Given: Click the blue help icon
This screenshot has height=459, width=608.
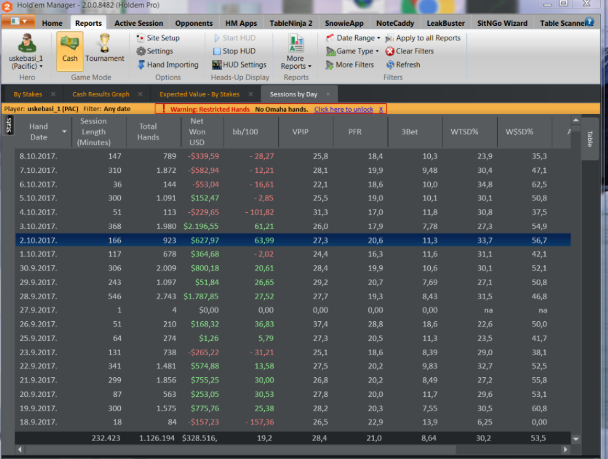Looking at the screenshot, I should coord(590,22).
